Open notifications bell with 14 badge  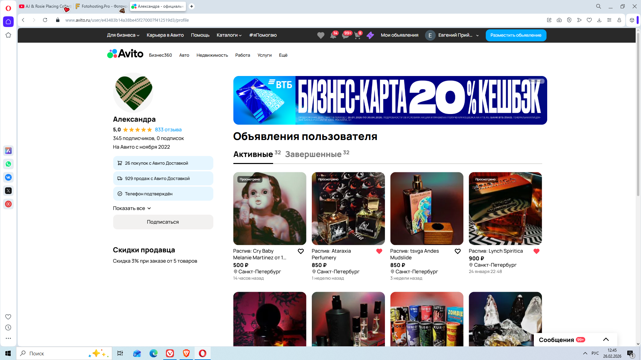pyautogui.click(x=333, y=35)
